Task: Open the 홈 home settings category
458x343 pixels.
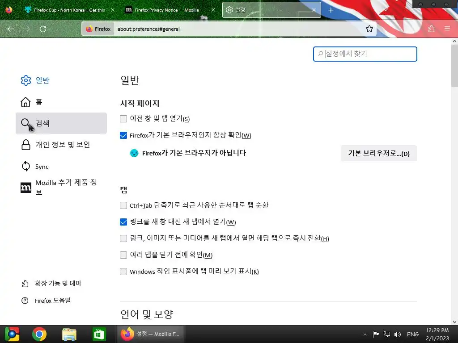Action: (x=61, y=102)
